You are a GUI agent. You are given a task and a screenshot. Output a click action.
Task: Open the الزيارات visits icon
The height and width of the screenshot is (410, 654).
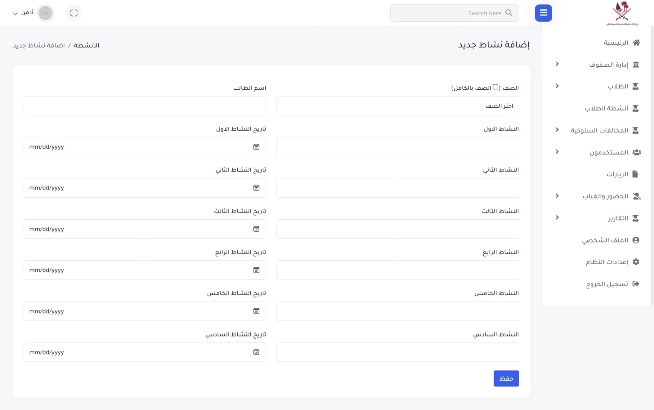point(636,174)
